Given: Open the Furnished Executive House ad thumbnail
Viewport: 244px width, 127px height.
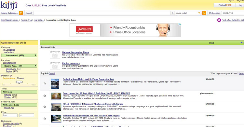Looking at the screenshot, I should 56,119.
